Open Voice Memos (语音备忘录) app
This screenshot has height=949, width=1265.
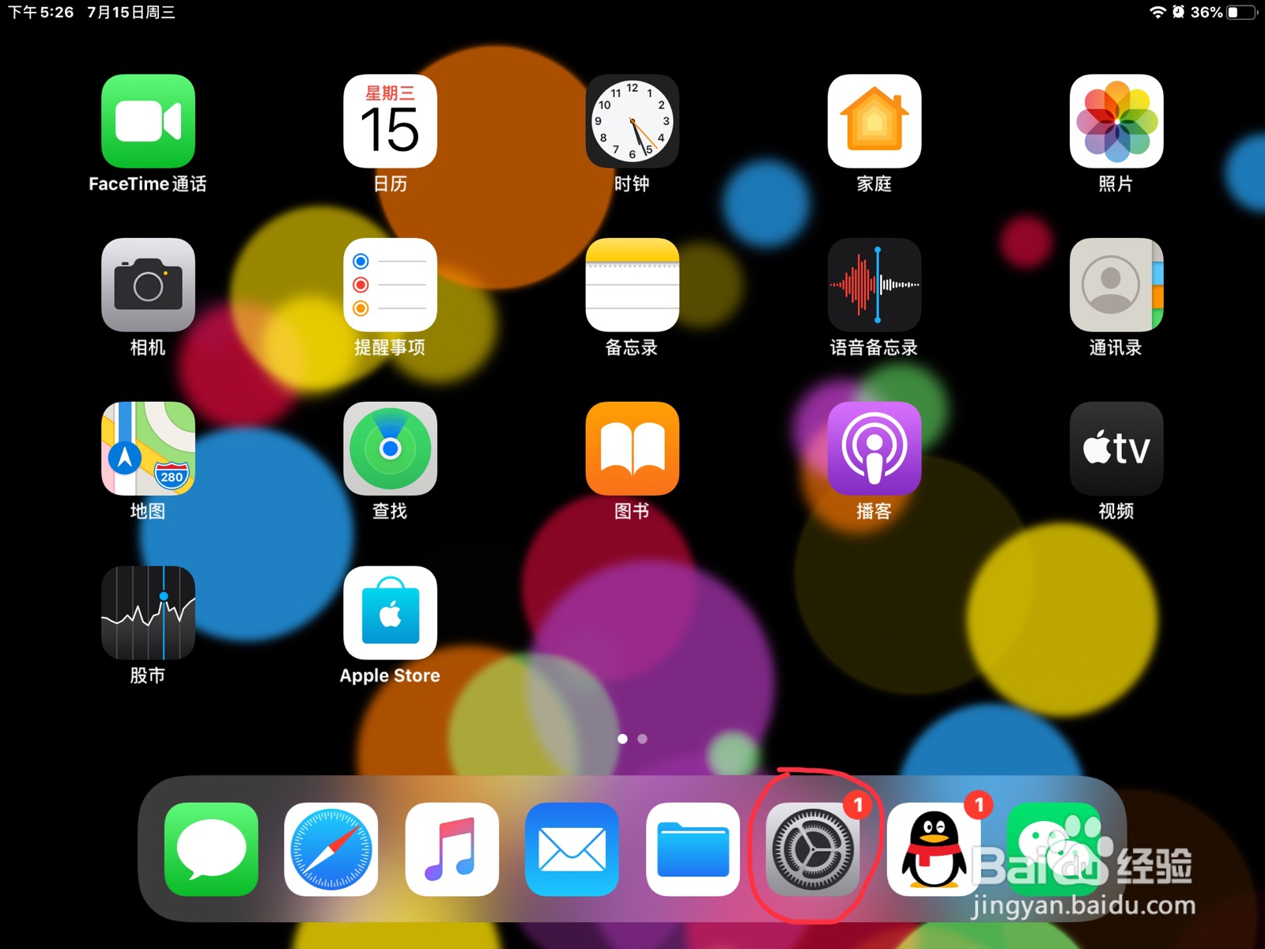874,285
